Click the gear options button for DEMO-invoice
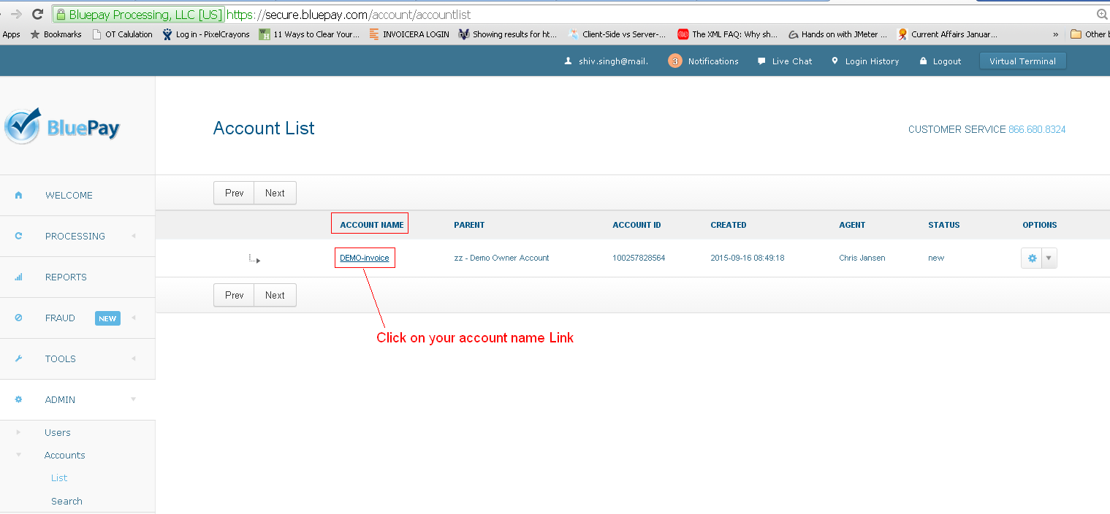The image size is (1110, 514). tap(1032, 258)
